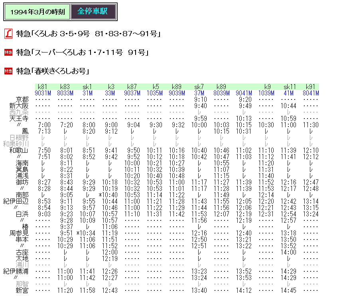Click station name 湯浅

pos(22,176)
